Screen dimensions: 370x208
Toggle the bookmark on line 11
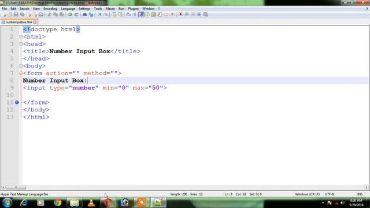[17, 102]
